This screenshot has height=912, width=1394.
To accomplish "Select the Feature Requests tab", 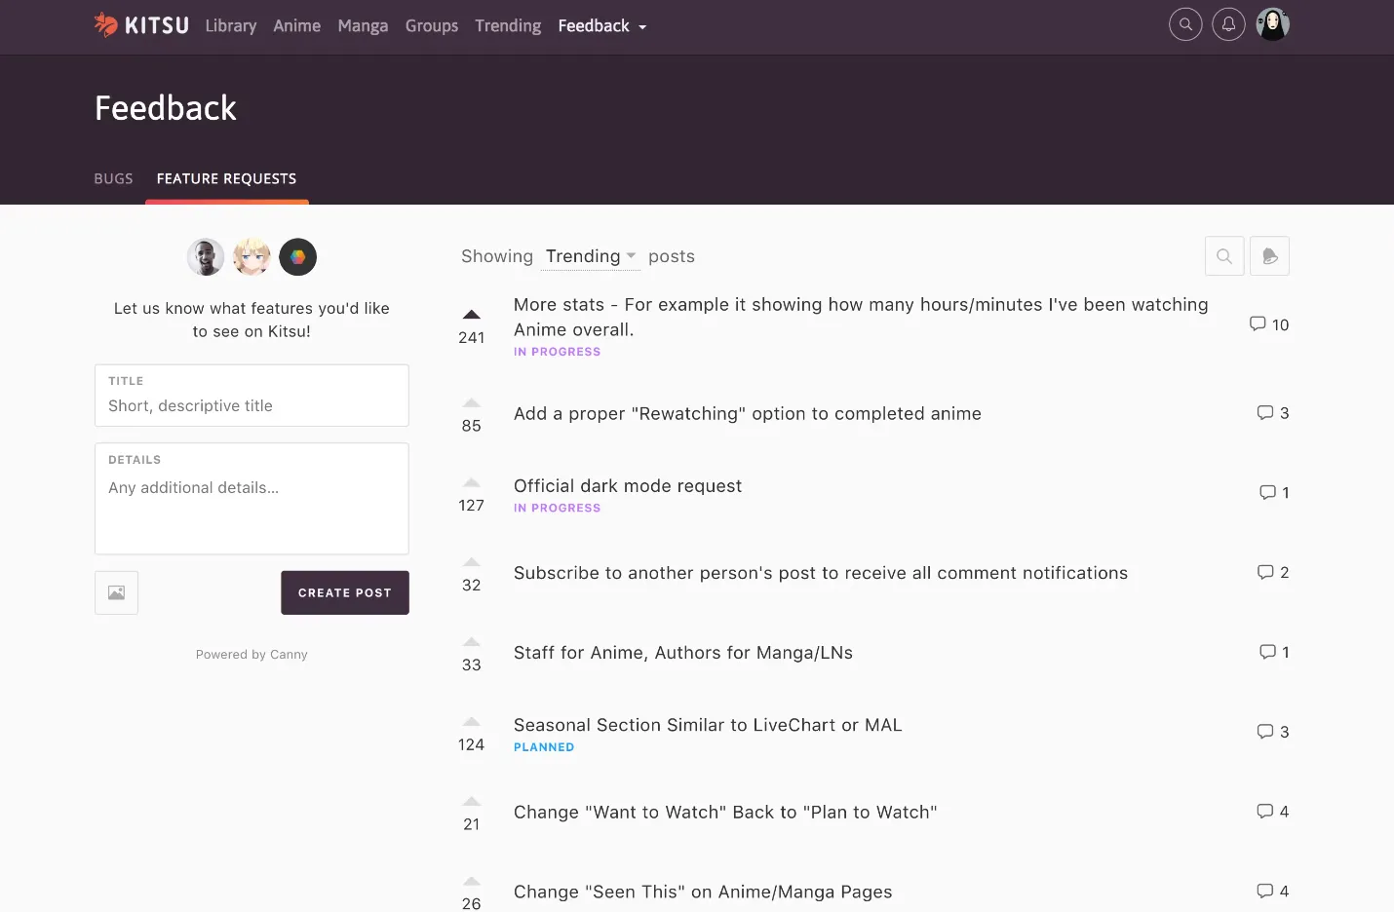I will [x=226, y=178].
